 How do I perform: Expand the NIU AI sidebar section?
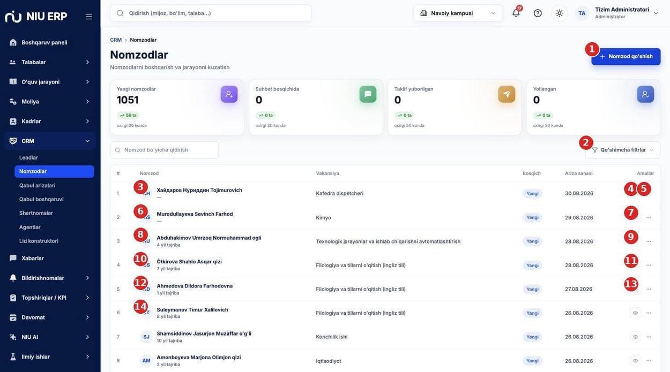pos(50,337)
